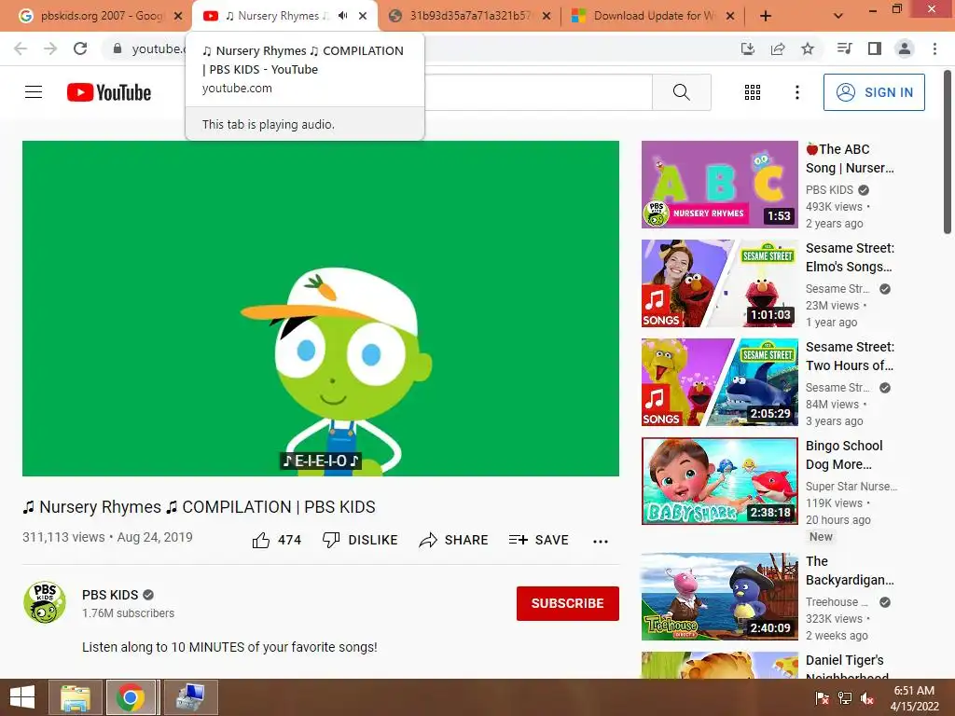Open Daniel Tiger's Neighborhood title link

(847, 668)
